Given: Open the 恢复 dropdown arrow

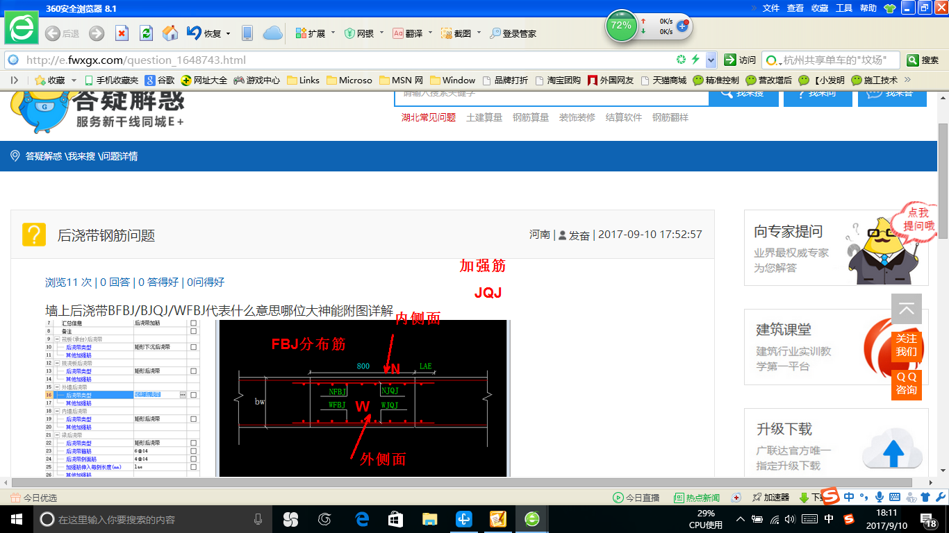Looking at the screenshot, I should coord(228,33).
